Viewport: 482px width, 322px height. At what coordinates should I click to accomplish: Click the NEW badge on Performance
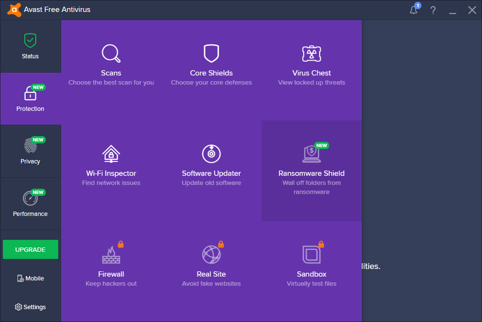[38, 193]
